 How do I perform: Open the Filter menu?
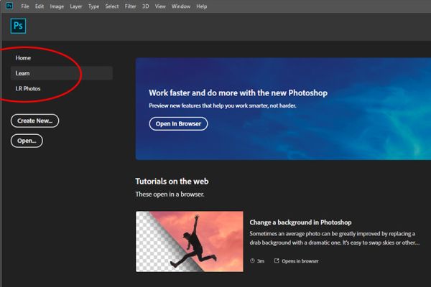pos(130,6)
